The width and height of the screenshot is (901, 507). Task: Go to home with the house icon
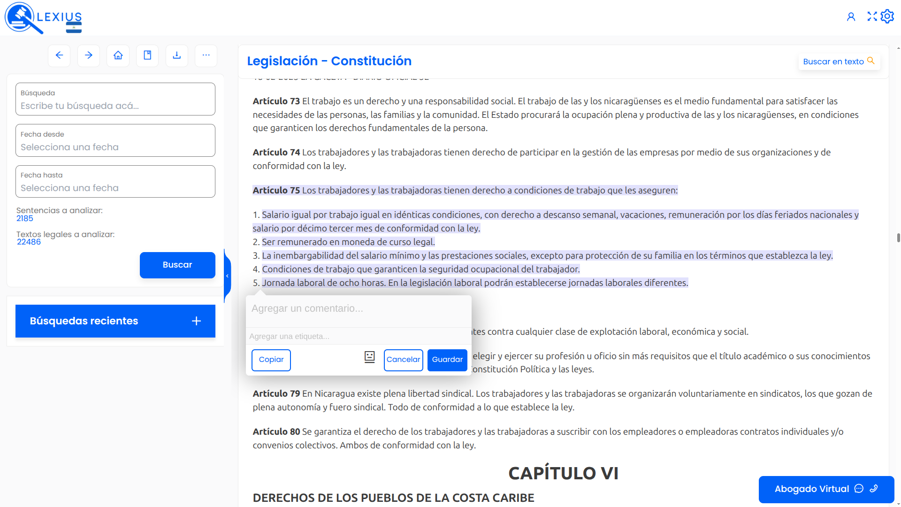118,55
